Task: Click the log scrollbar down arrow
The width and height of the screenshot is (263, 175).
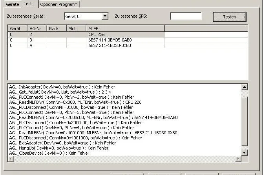Action: (245, 152)
